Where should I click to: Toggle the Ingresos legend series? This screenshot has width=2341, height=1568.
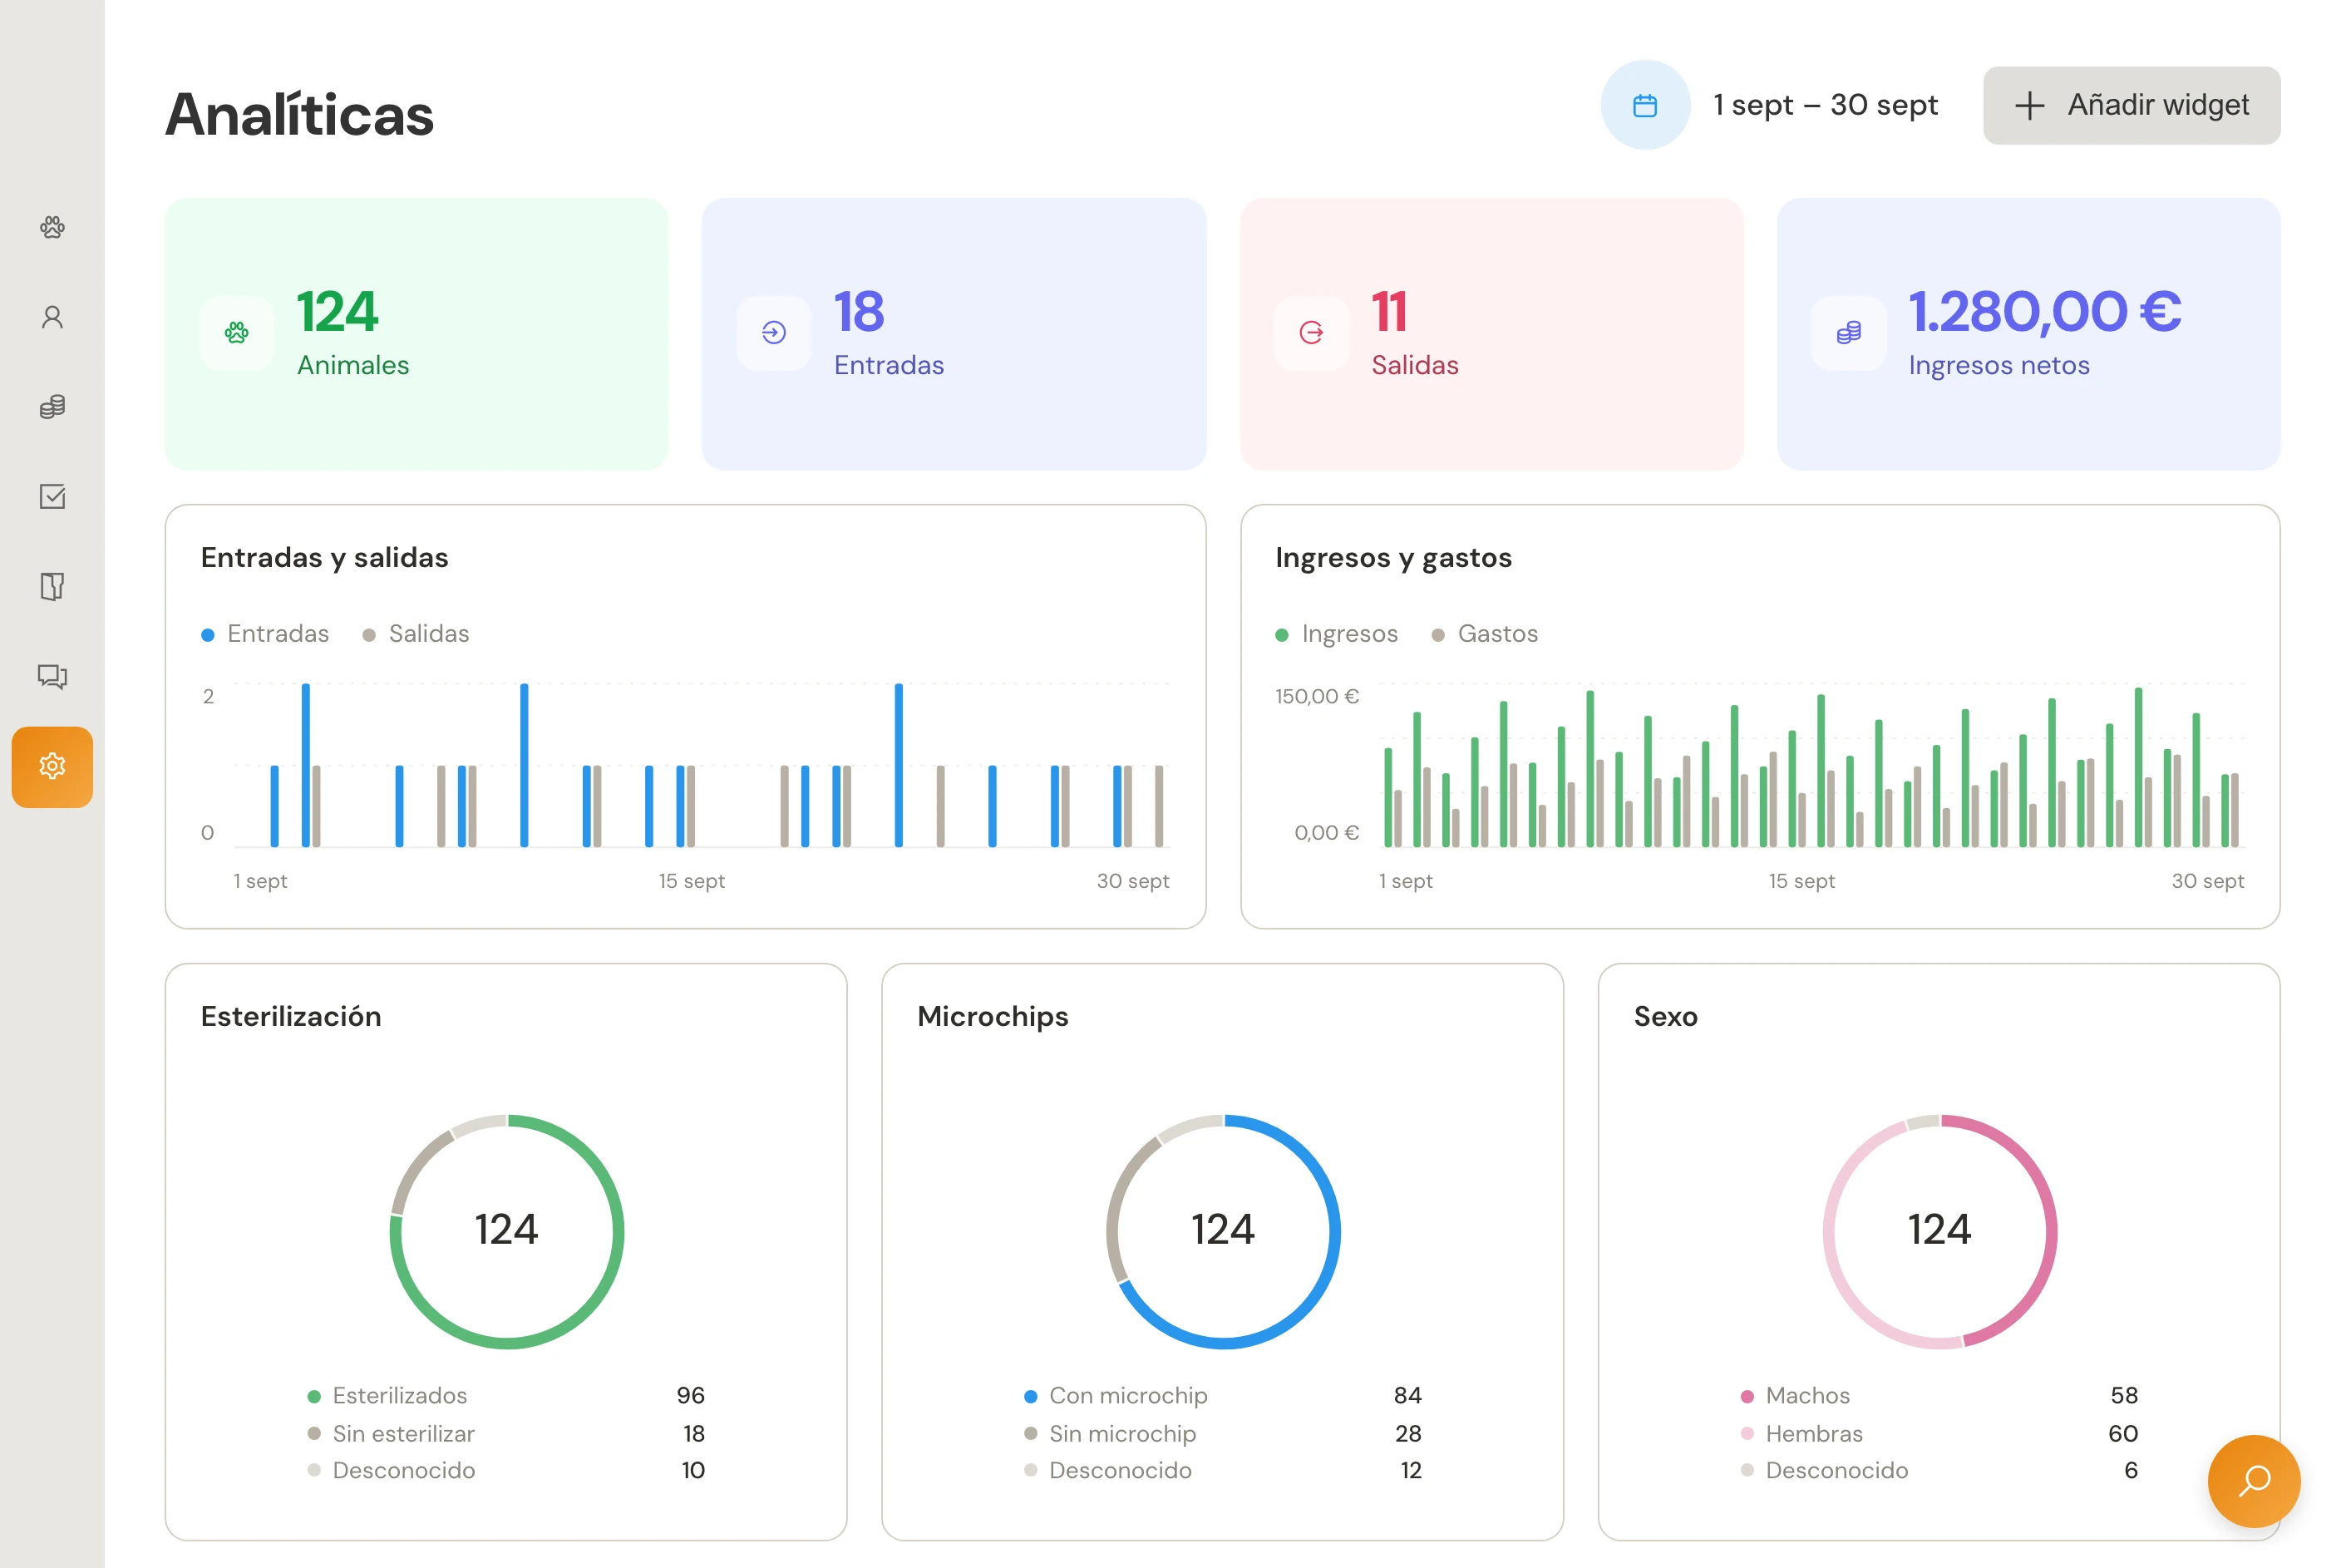1337,634
